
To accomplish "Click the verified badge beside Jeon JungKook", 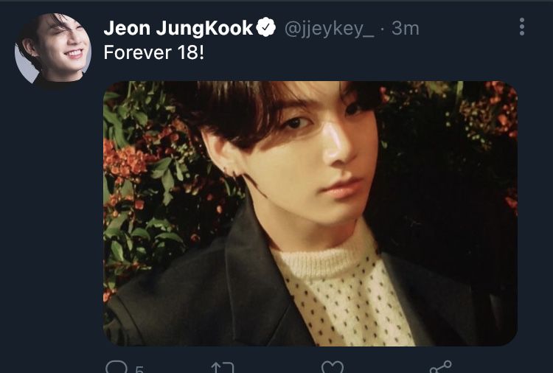I will (x=266, y=29).
